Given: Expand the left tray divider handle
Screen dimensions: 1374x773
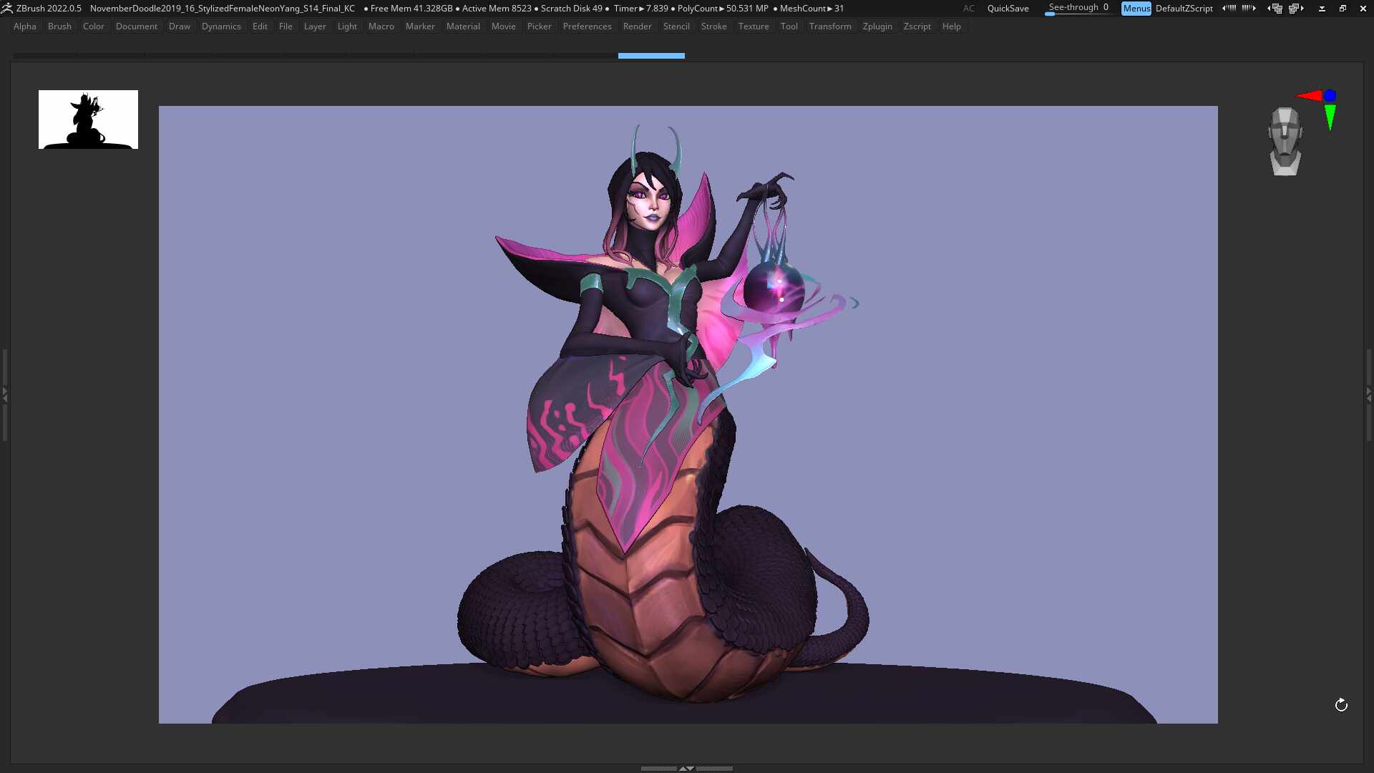Looking at the screenshot, I should pyautogui.click(x=4, y=394).
